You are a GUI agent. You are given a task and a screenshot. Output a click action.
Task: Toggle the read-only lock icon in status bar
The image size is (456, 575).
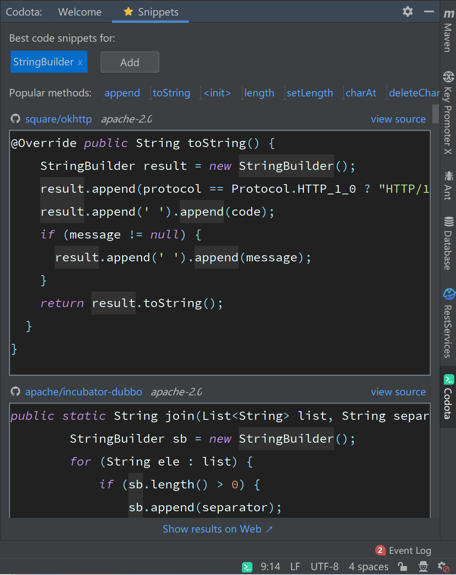[x=402, y=567]
